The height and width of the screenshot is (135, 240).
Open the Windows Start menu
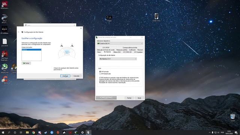pos(3,132)
